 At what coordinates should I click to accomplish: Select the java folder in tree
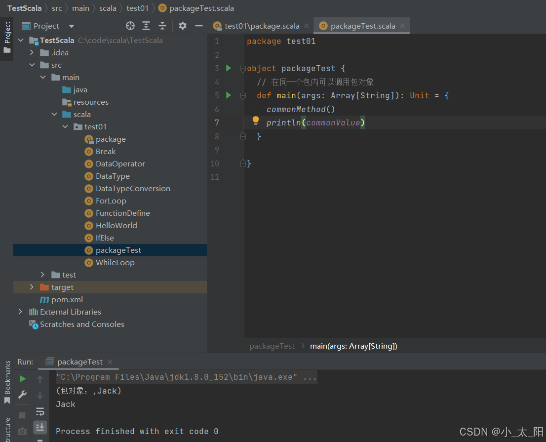[75, 90]
